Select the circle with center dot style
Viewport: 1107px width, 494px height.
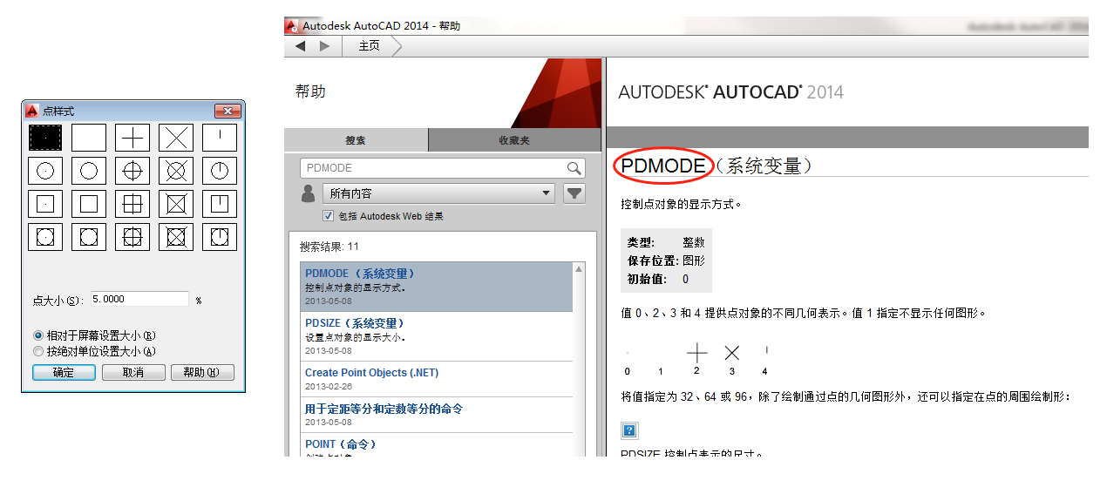(45, 171)
